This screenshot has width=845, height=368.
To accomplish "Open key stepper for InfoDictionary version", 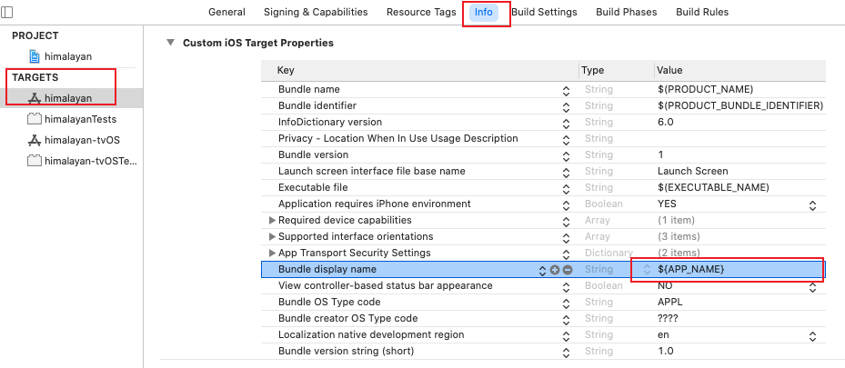I will pyautogui.click(x=566, y=124).
